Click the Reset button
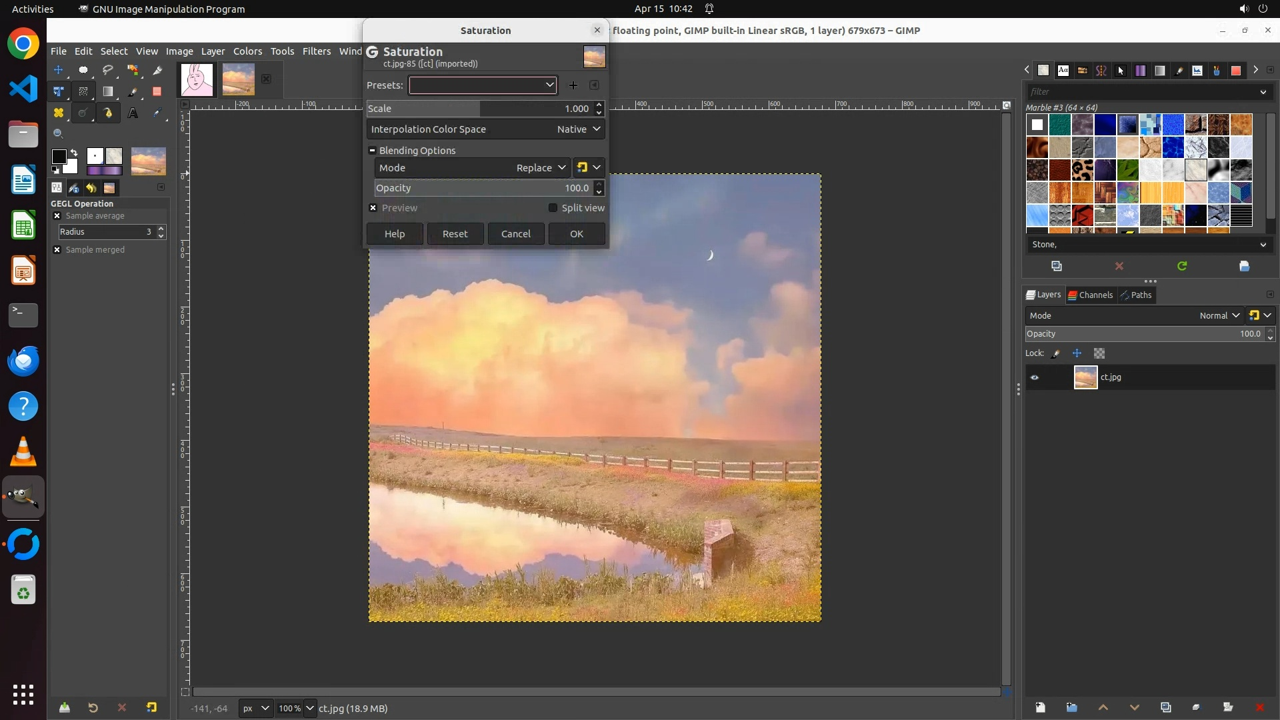Viewport: 1280px width, 720px height. tap(455, 234)
